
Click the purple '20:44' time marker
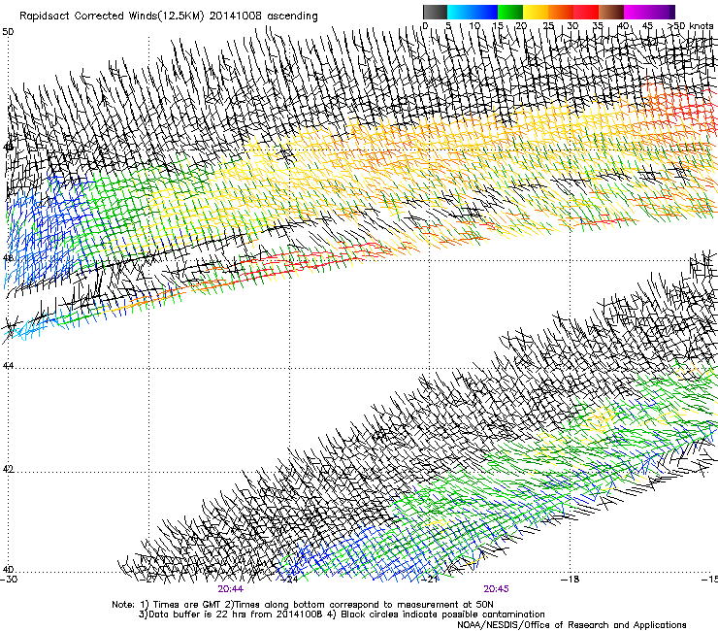pyautogui.click(x=231, y=589)
